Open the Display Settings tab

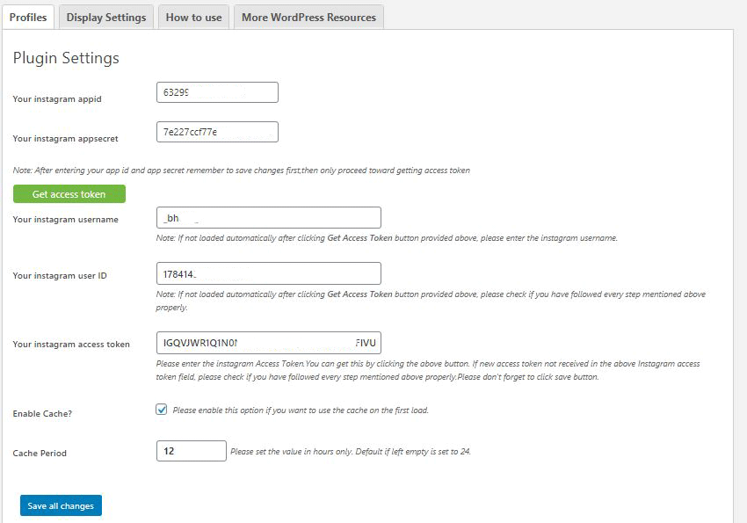[x=106, y=18]
